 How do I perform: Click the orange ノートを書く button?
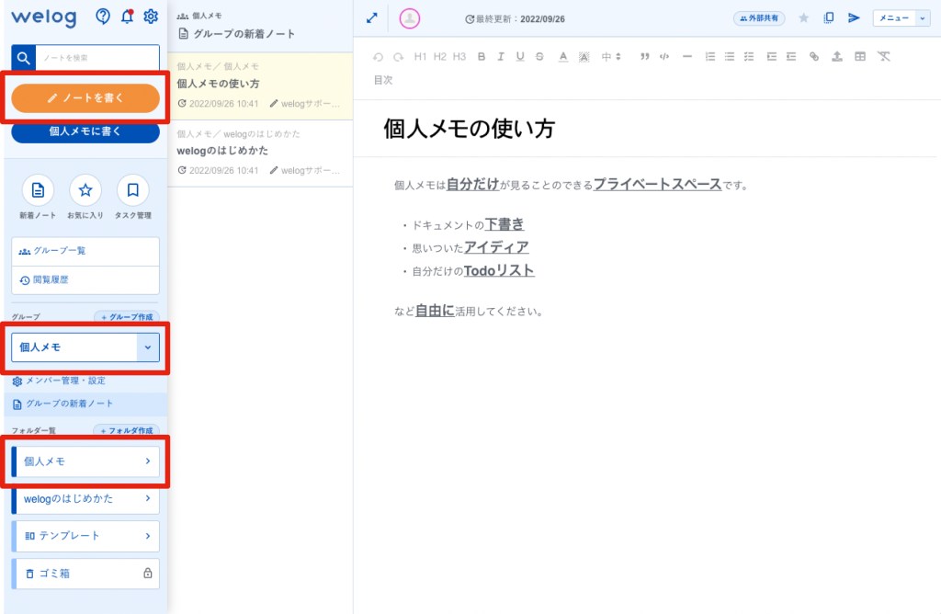(x=85, y=97)
